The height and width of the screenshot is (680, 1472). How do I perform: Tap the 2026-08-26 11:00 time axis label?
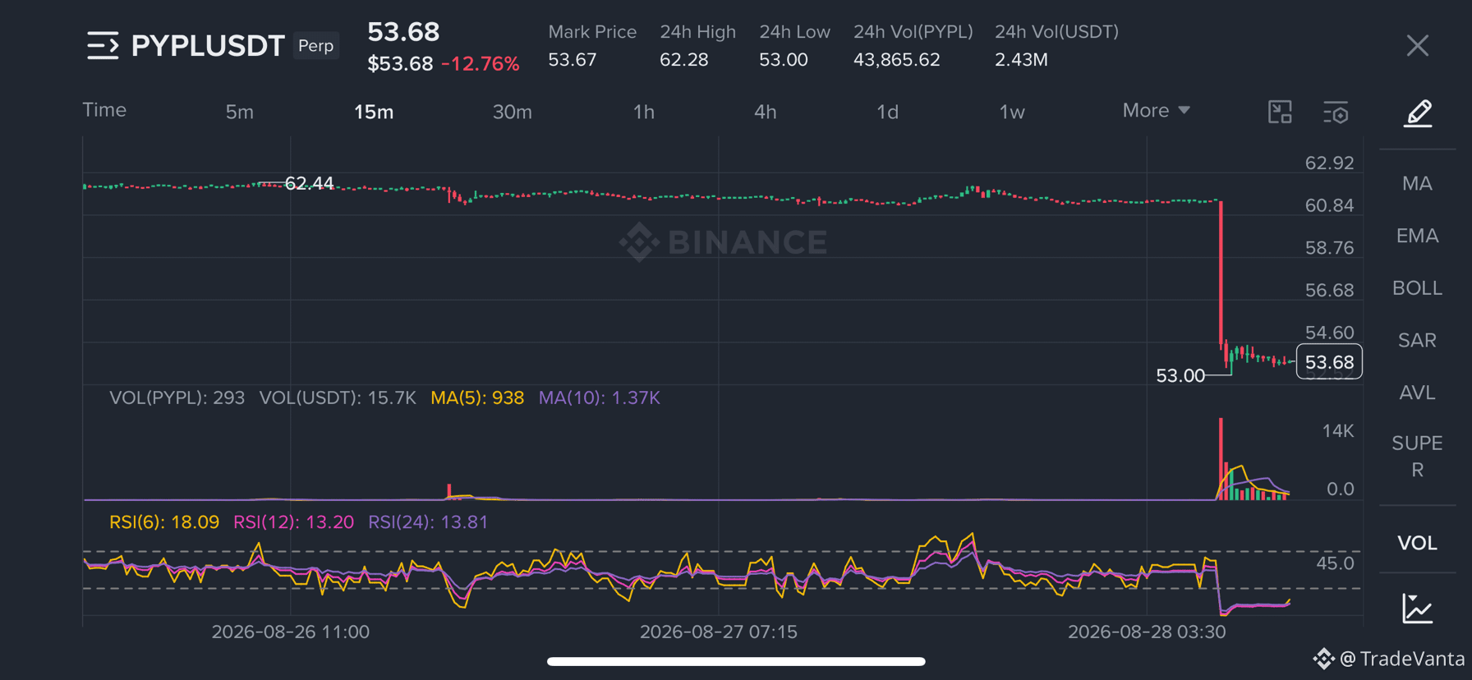[x=291, y=632]
